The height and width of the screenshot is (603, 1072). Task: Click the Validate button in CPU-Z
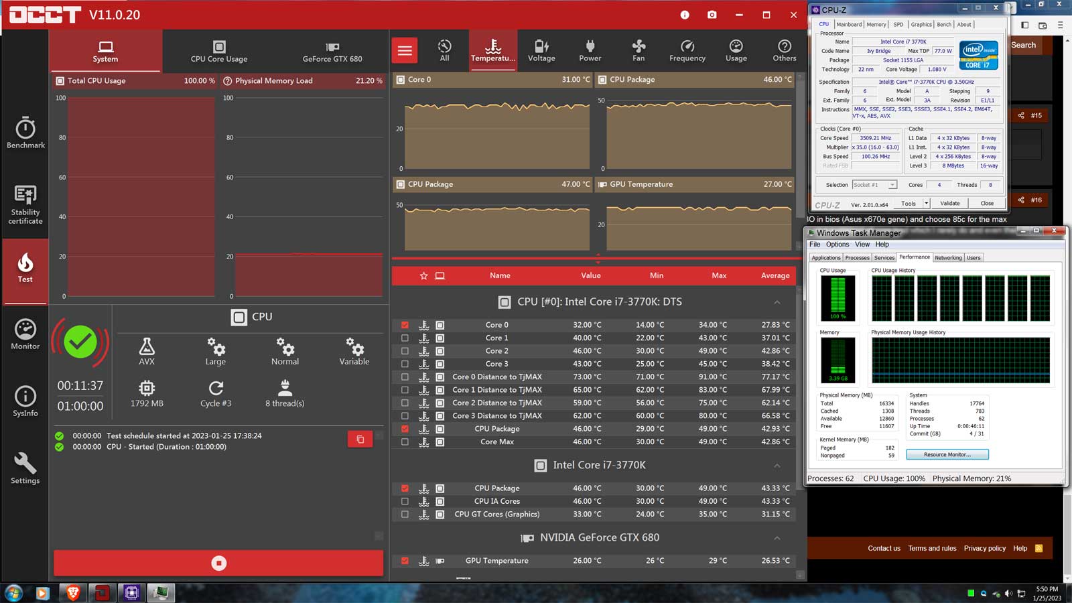(949, 204)
